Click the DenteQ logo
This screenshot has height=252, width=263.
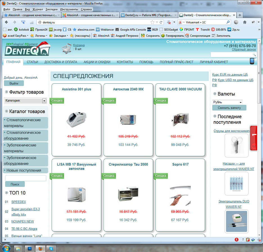pos(28,49)
